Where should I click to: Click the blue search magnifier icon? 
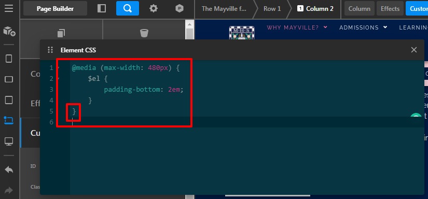pyautogui.click(x=128, y=8)
